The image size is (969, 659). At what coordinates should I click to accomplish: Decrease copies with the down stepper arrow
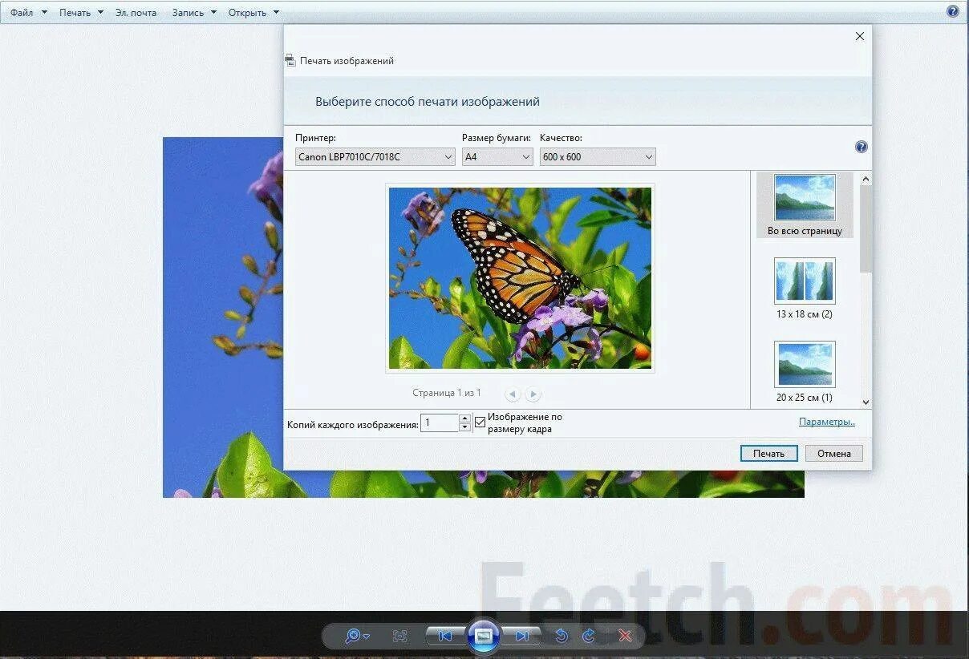coord(464,427)
